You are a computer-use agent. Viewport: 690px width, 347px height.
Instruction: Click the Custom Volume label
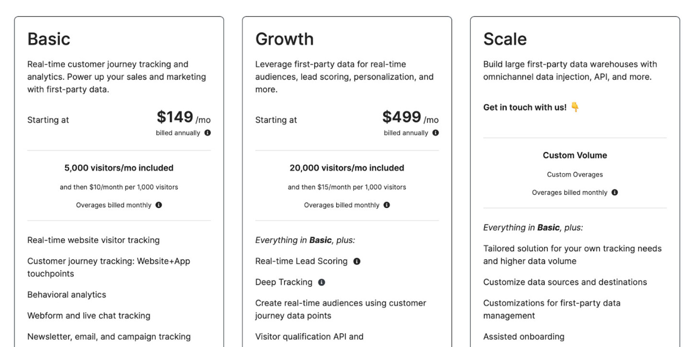tap(575, 155)
